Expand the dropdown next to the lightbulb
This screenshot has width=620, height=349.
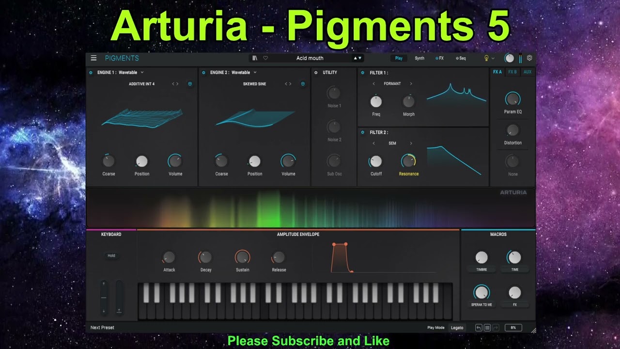tap(493, 58)
